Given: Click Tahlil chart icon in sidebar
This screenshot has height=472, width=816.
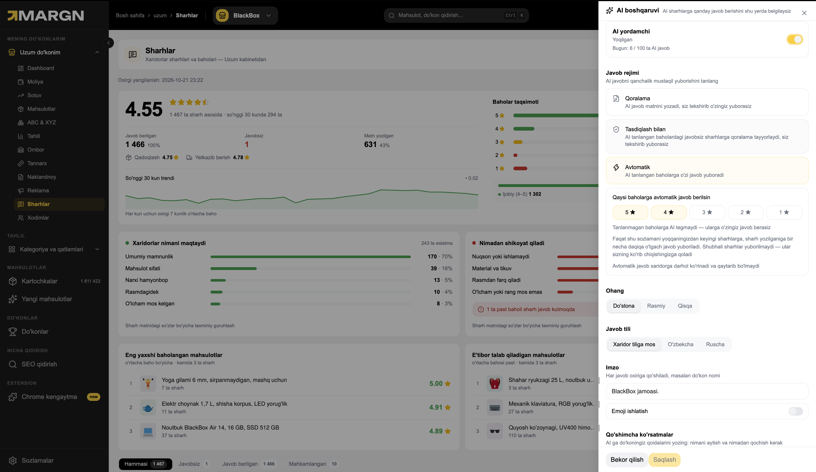Looking at the screenshot, I should pyautogui.click(x=21, y=136).
